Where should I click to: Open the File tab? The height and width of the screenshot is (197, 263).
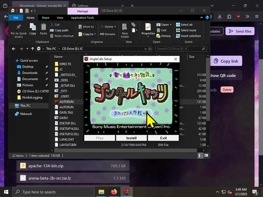[16, 18]
